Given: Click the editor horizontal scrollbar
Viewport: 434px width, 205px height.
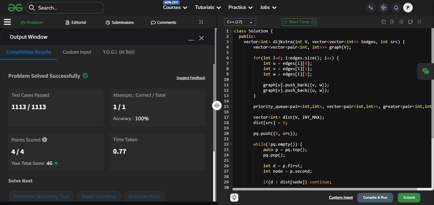Looking at the screenshot, I should click(x=325, y=189).
